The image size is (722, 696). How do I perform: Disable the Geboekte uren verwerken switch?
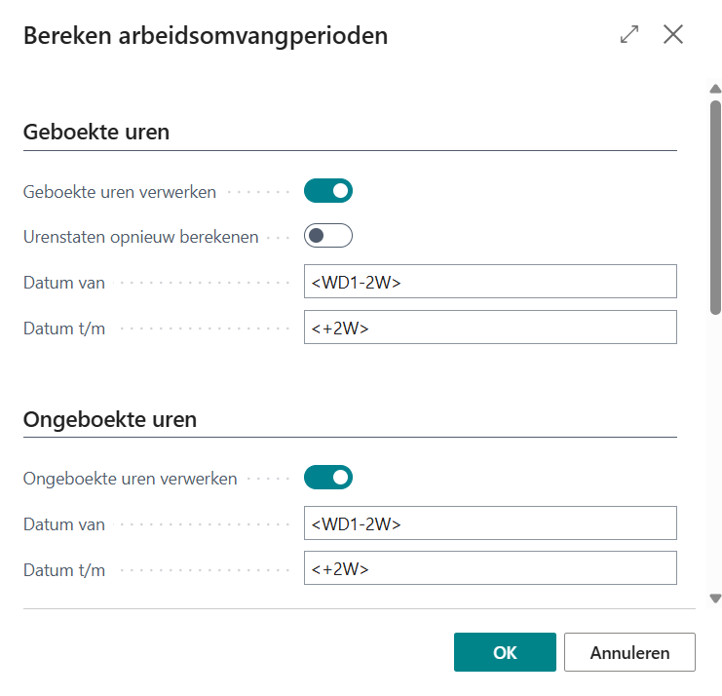point(327,191)
